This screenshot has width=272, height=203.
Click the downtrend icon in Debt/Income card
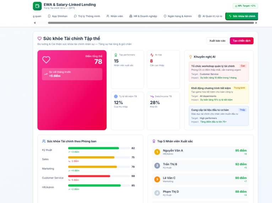pyautogui.click(x=152, y=96)
